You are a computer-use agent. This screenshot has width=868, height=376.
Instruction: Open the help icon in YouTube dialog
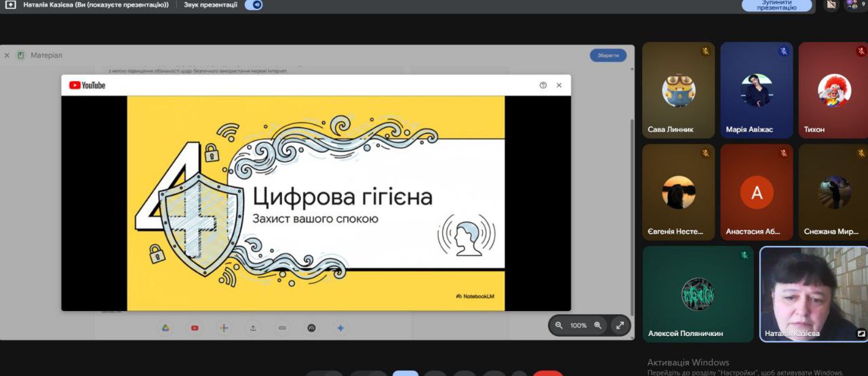[x=542, y=85]
